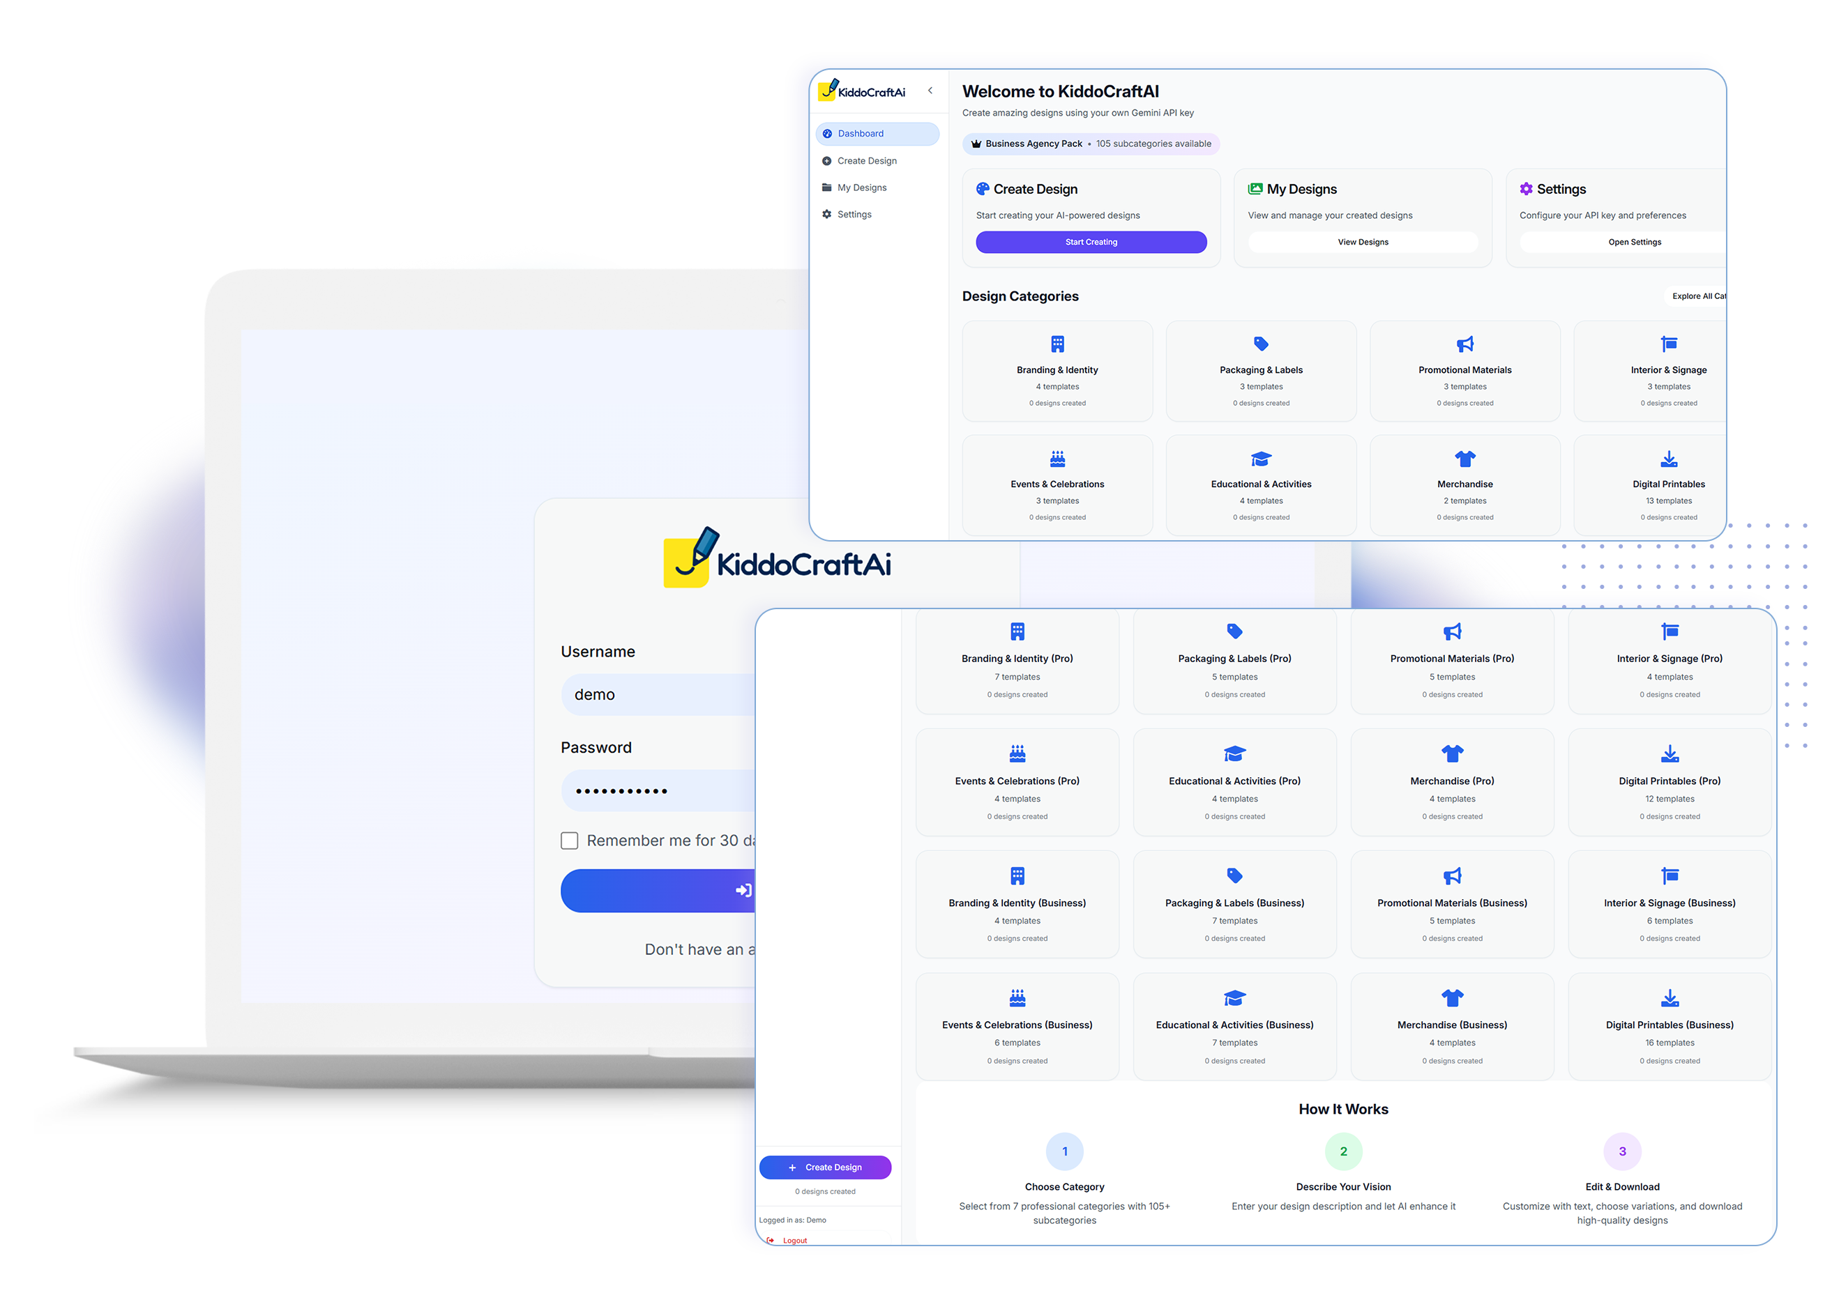Open the Packaging & Labels (Pro) card

(1234, 661)
